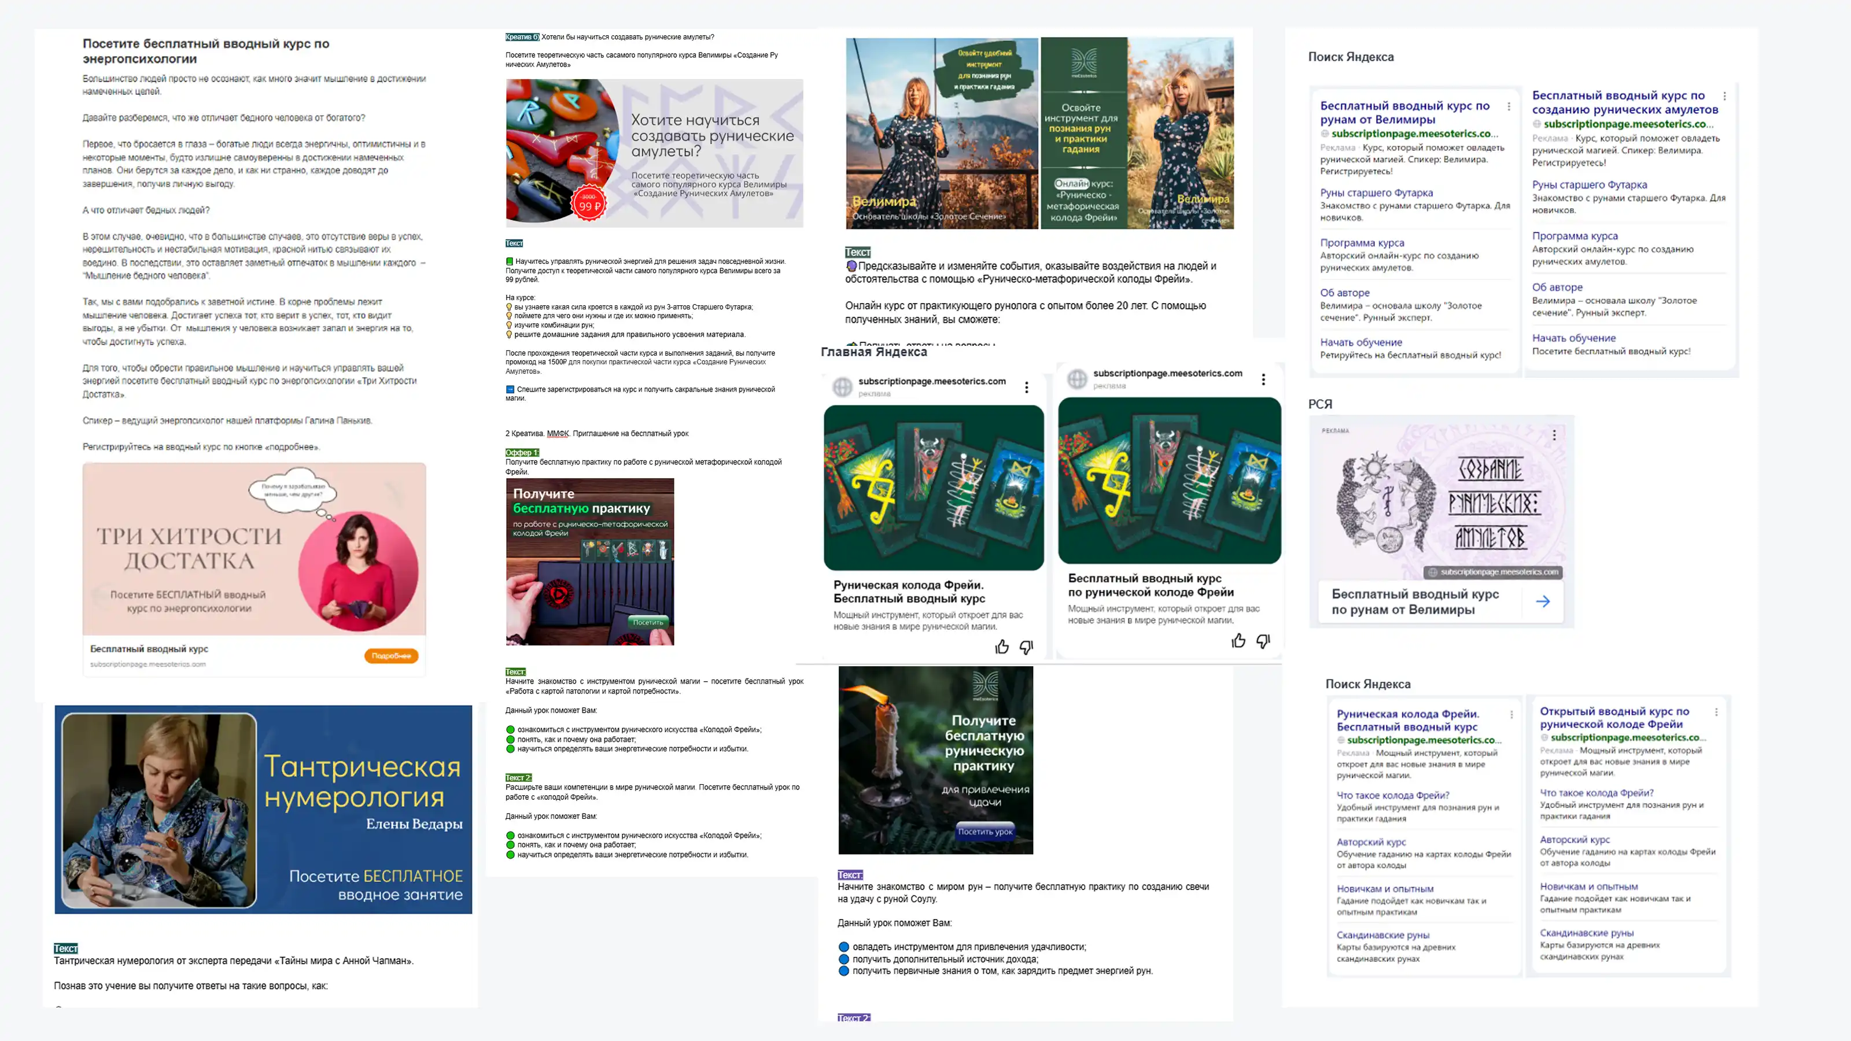The height and width of the screenshot is (1041, 1851).
Task: Click the highlighted 'Оффер 1' label
Action: pos(522,453)
